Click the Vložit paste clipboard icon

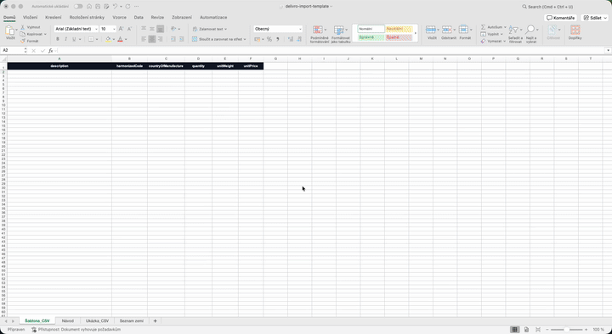9,31
